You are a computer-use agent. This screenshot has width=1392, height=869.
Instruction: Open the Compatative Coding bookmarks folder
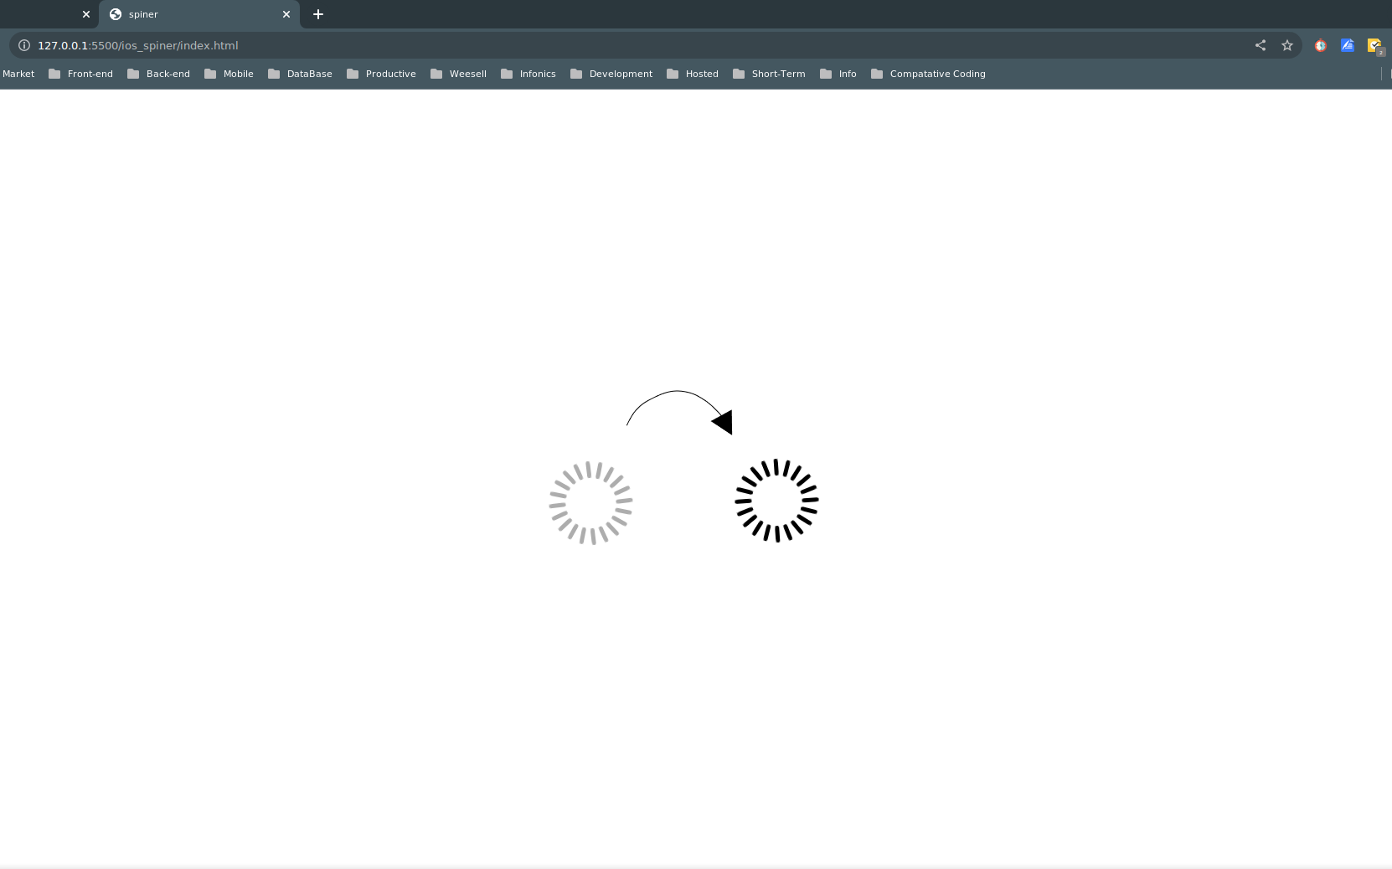click(x=937, y=74)
